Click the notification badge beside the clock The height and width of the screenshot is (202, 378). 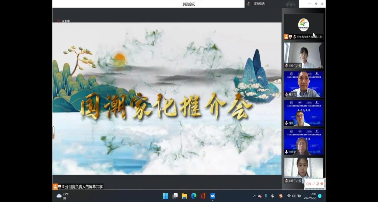tap(320, 196)
